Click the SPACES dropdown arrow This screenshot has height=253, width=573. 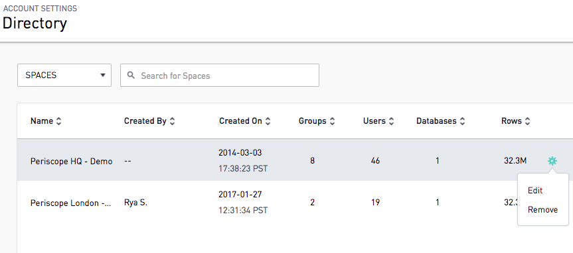click(x=103, y=76)
